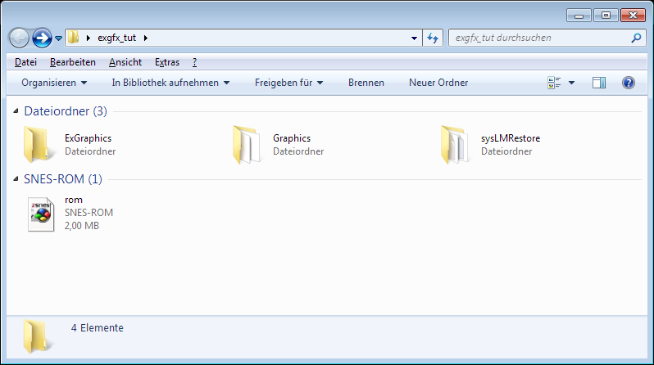This screenshot has height=365, width=654.
Task: Click the change view icon
Action: pos(554,83)
